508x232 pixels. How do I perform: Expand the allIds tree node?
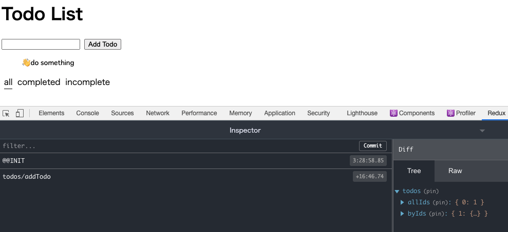(x=403, y=202)
